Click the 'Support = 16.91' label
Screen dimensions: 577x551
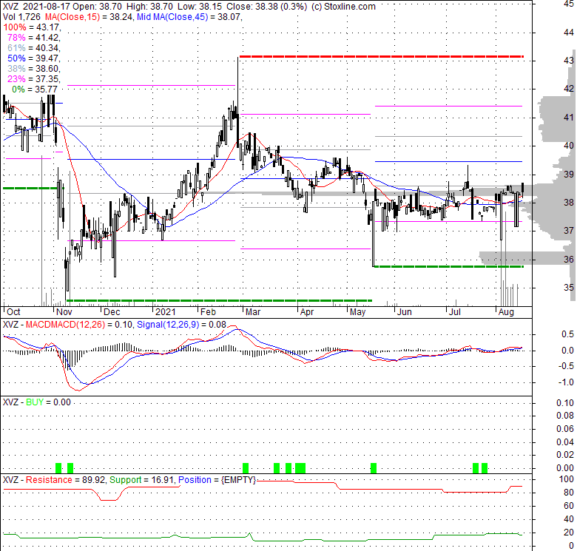(143, 480)
